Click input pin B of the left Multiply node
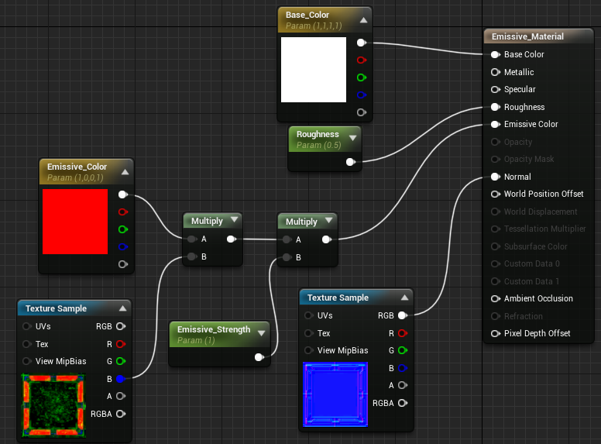This screenshot has width=601, height=444. 192,256
